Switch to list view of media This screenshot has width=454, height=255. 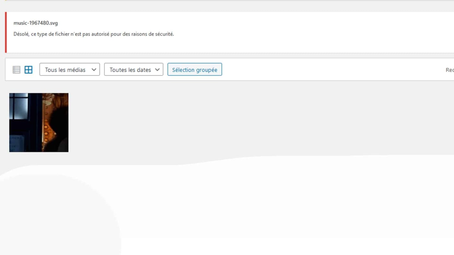[x=17, y=70]
